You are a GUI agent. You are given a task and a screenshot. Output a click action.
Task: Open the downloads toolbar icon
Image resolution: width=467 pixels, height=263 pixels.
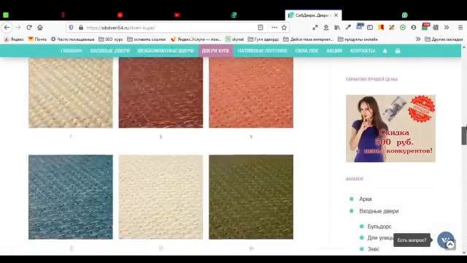[326, 28]
